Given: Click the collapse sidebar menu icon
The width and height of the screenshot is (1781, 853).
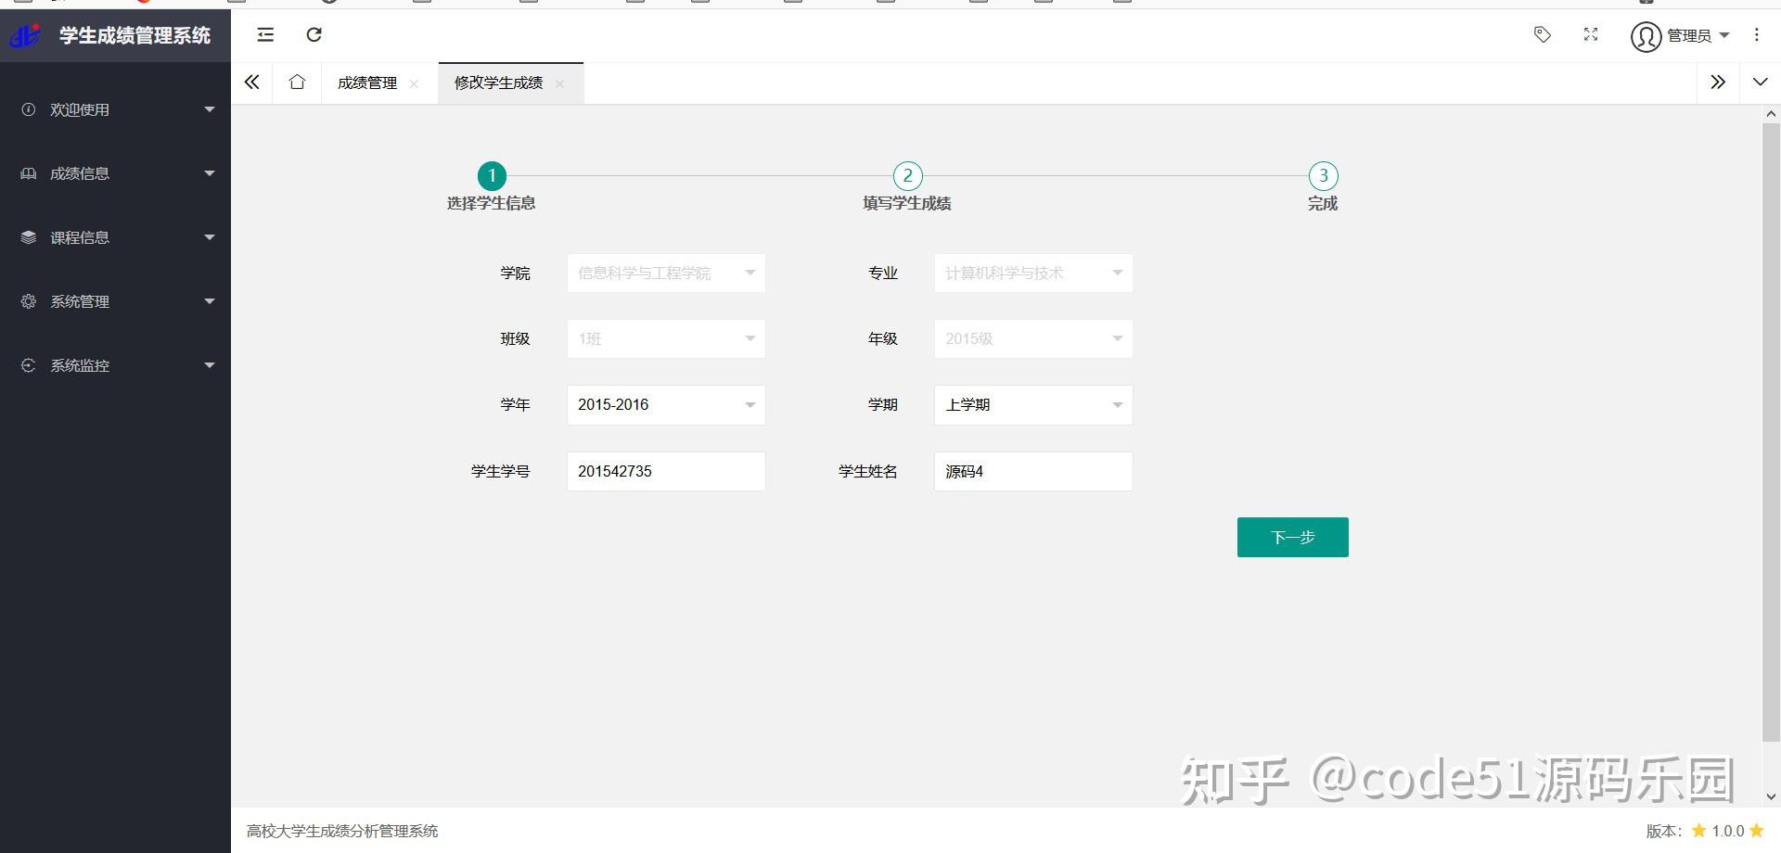Looking at the screenshot, I should coord(264,34).
